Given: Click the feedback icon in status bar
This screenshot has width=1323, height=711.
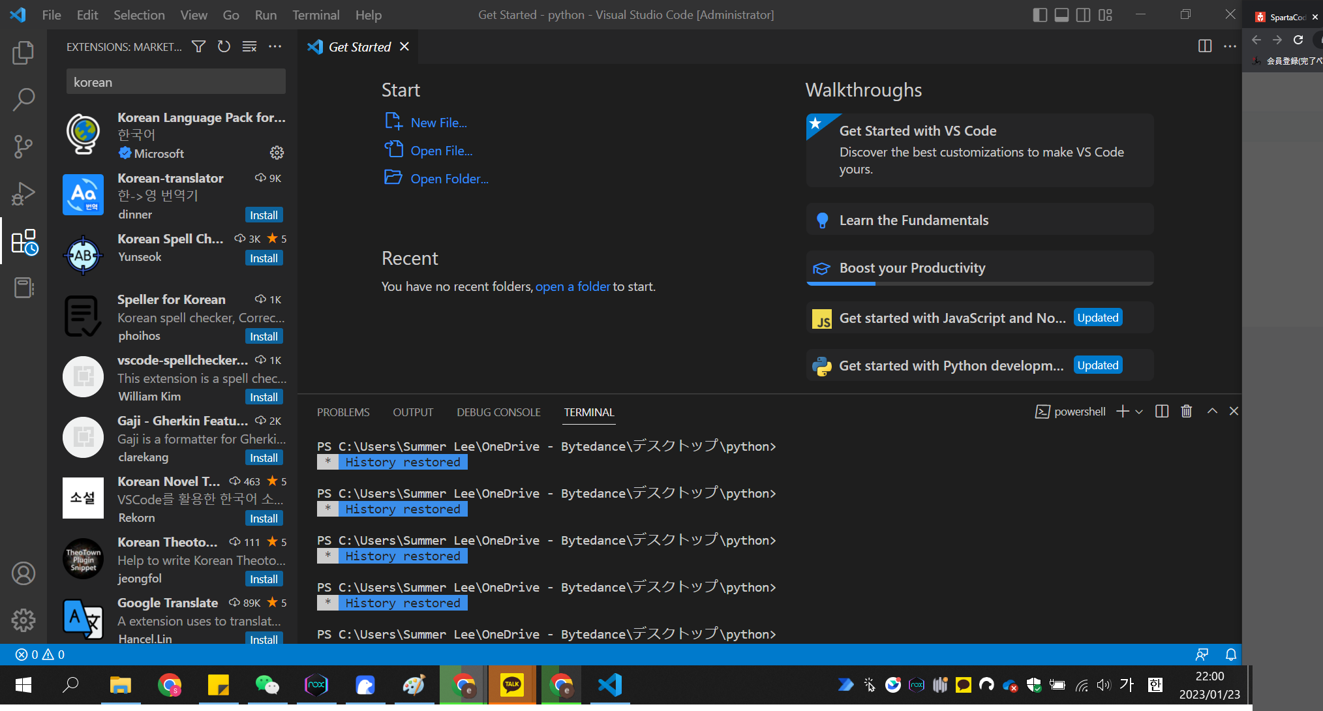Looking at the screenshot, I should (x=1202, y=654).
